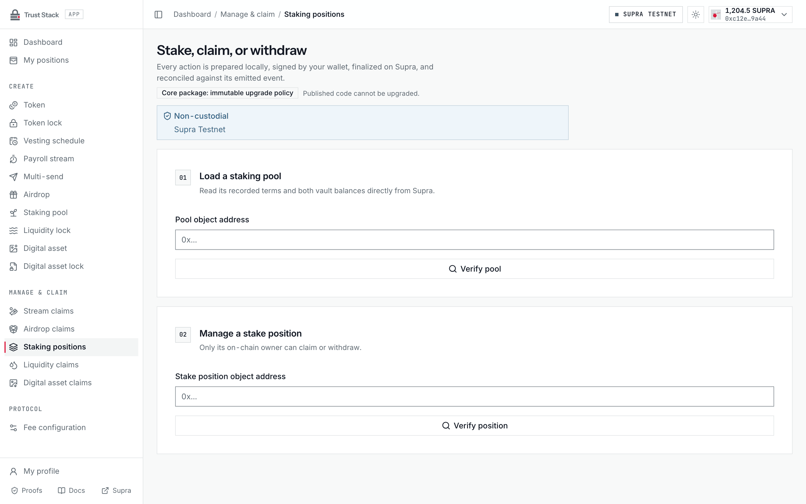Select Multi-send

tap(71, 177)
